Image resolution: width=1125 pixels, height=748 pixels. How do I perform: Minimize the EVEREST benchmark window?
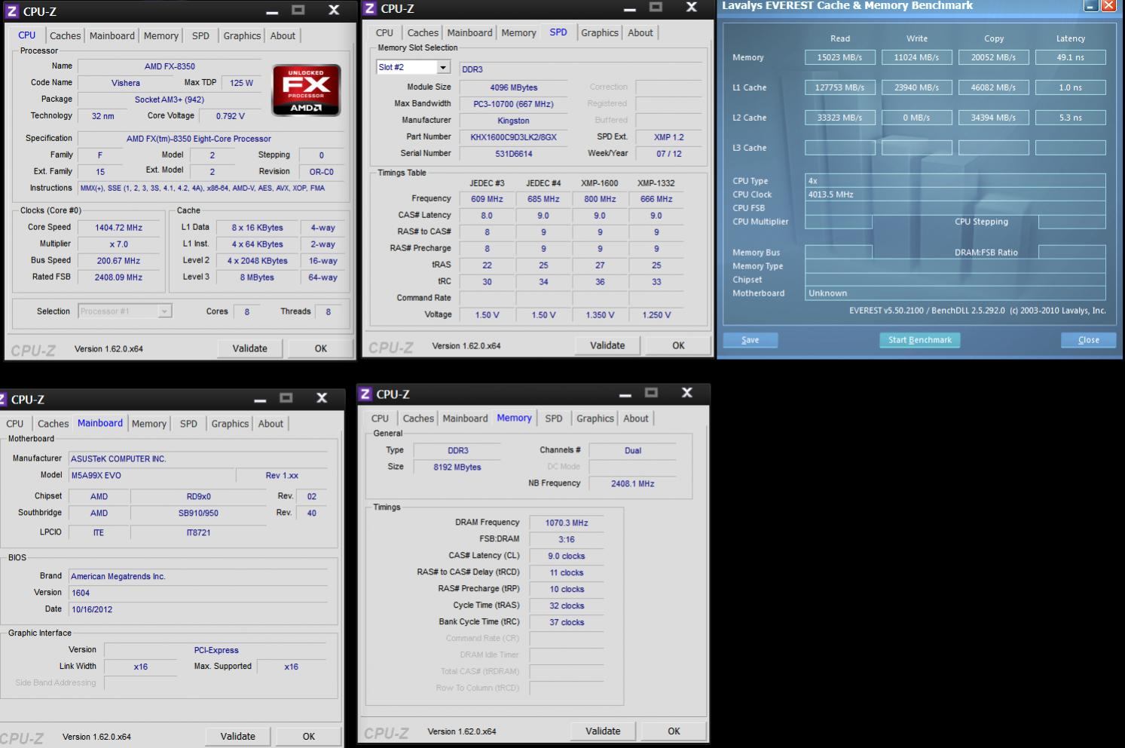(1091, 6)
